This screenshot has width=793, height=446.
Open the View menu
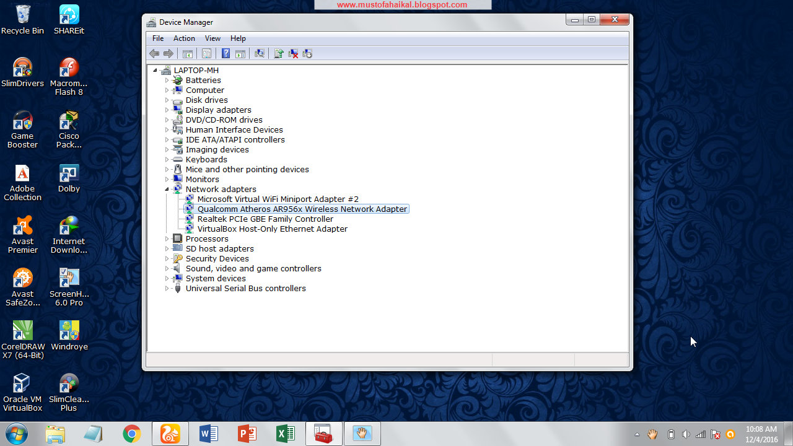click(212, 38)
